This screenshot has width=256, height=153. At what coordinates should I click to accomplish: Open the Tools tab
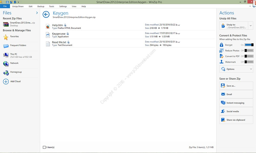click(52, 6)
